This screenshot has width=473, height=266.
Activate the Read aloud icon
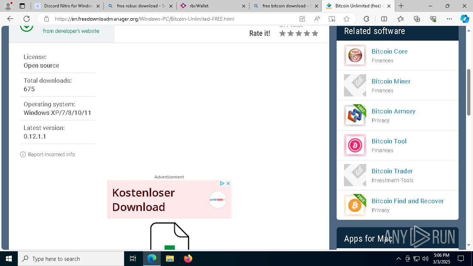(317, 19)
